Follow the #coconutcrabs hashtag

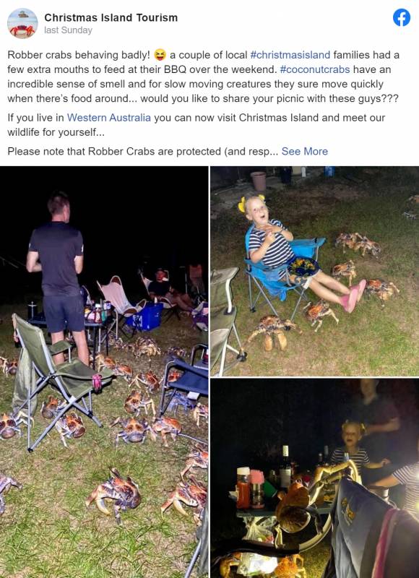[x=315, y=69]
